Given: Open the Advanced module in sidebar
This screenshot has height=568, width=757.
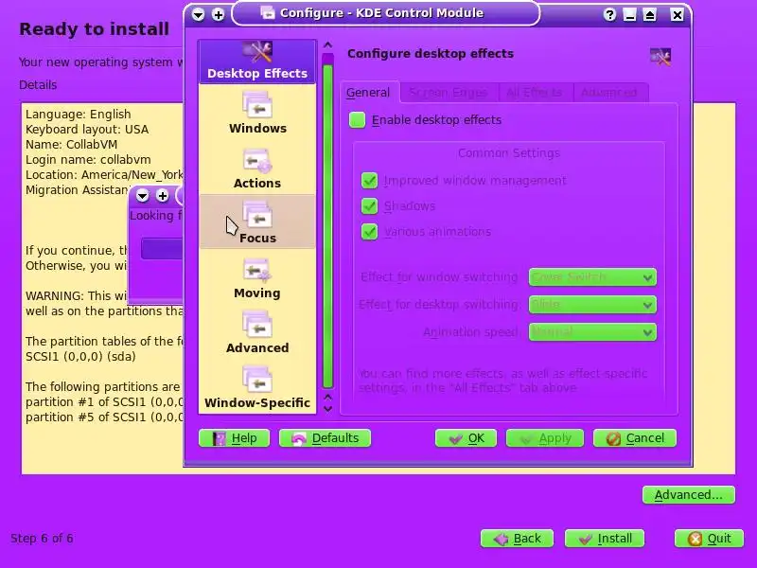Looking at the screenshot, I should coord(257,332).
